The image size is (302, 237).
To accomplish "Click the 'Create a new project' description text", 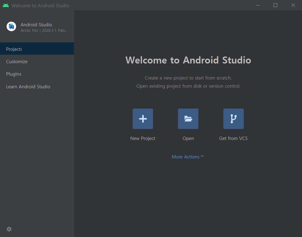I will 188,78.
